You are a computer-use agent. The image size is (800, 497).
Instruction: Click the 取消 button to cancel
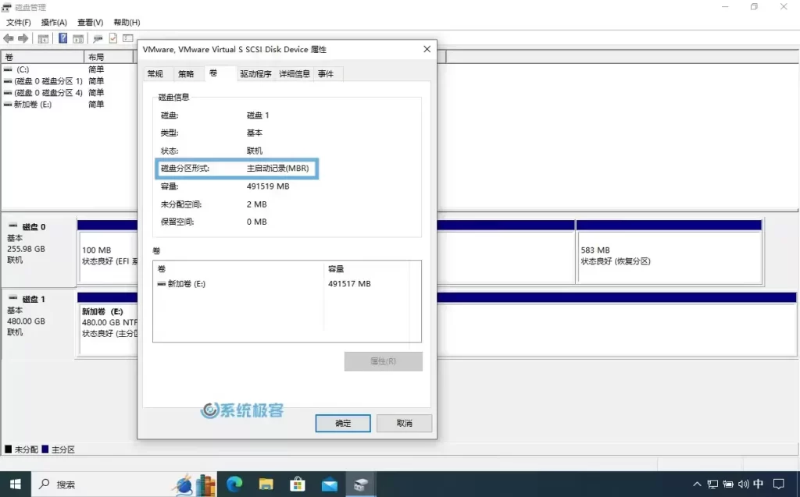click(x=404, y=423)
